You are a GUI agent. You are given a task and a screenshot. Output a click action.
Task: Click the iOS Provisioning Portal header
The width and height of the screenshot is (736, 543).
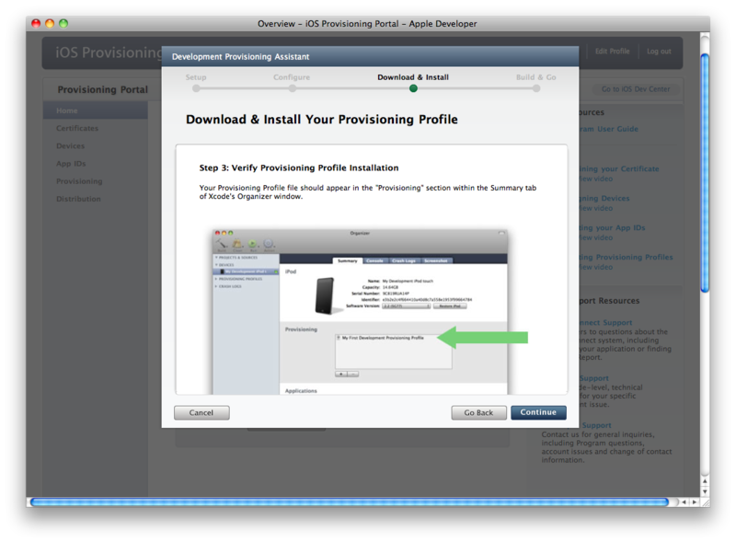pyautogui.click(x=109, y=52)
